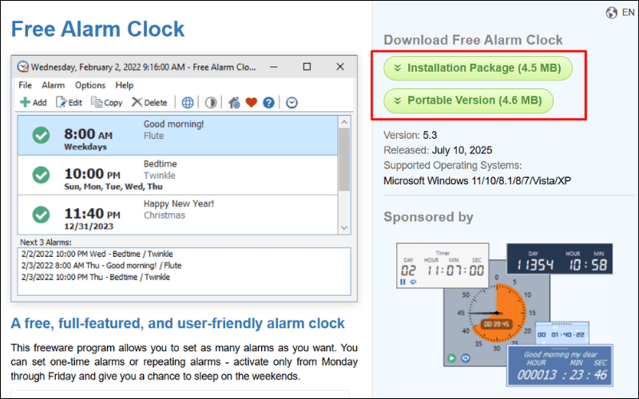639x399 pixels.
Task: Toggle the 11:40 PM alarm green checkmark
Action: pos(42,215)
